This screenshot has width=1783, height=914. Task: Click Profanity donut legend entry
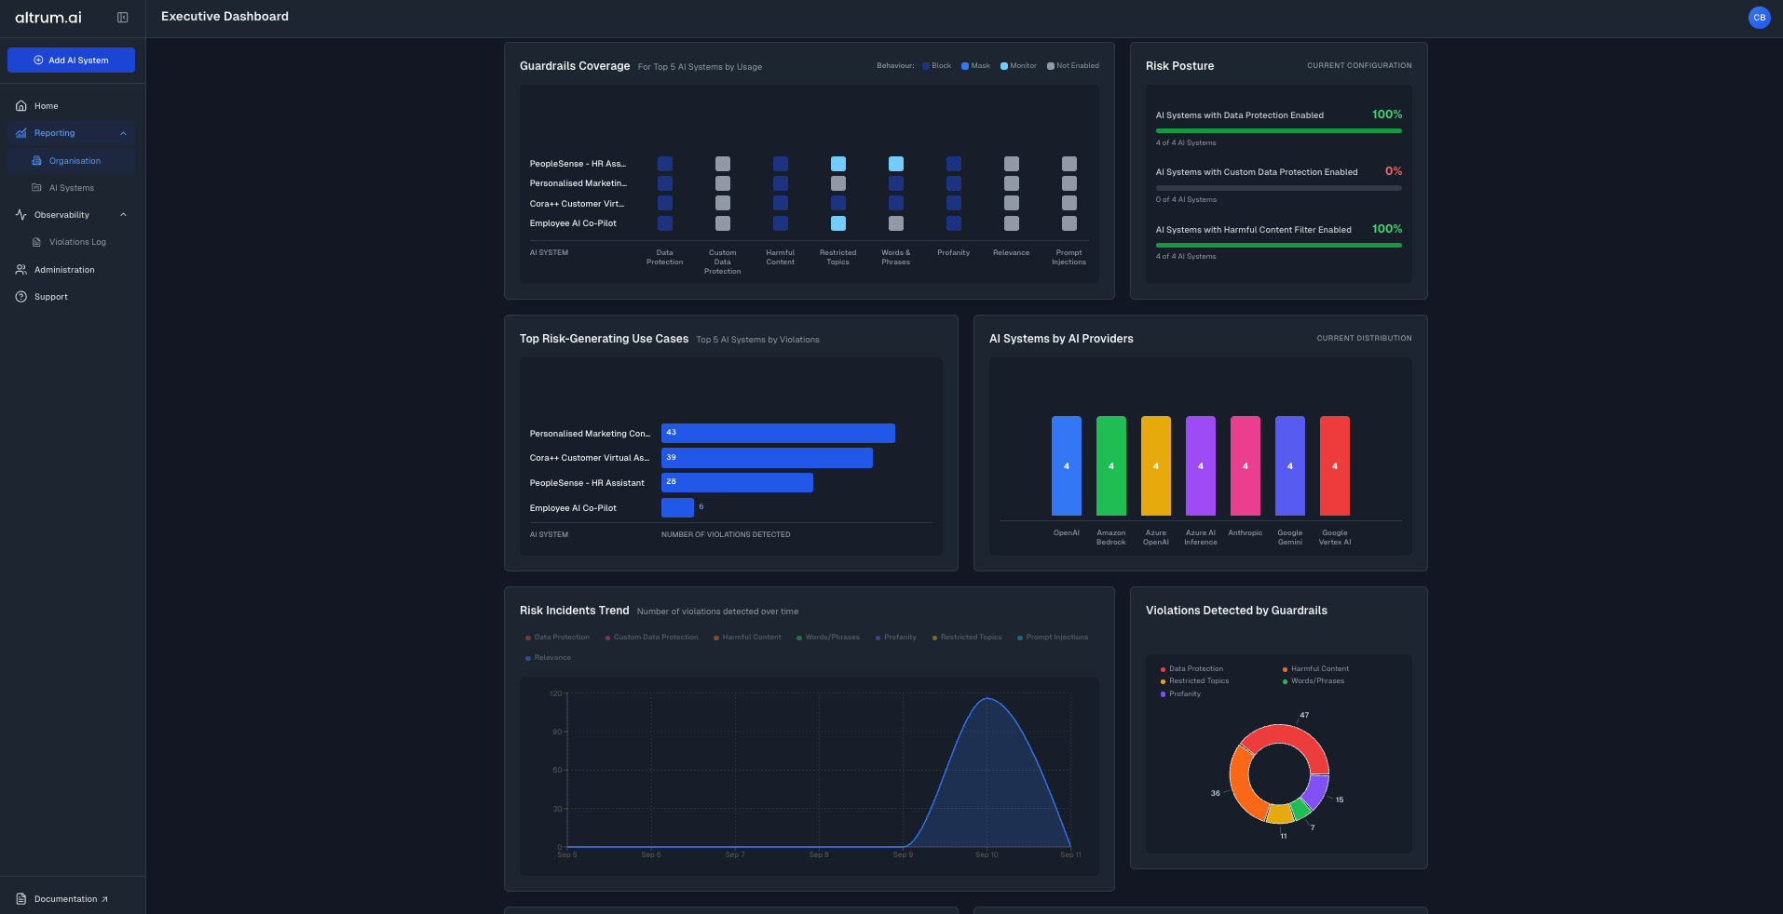(1180, 694)
